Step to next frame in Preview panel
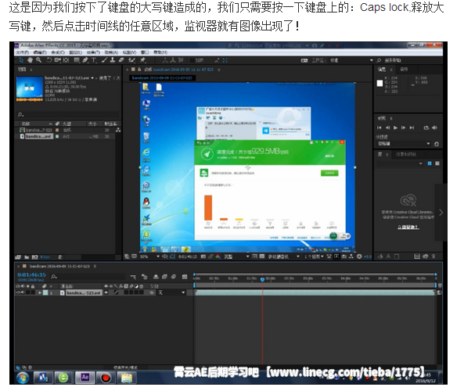Image resolution: width=464 pixels, height=387 pixels. [403, 127]
